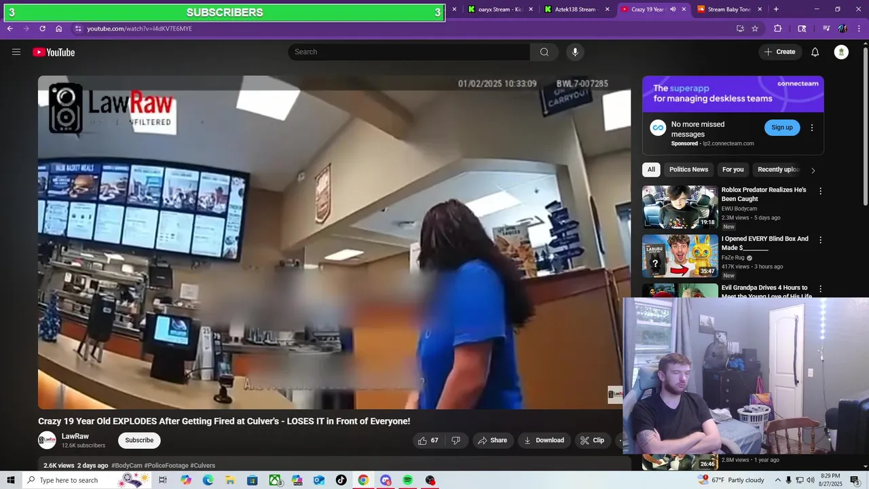The height and width of the screenshot is (489, 869).
Task: Open Chrome extensions puzzle icon
Action: click(x=778, y=29)
